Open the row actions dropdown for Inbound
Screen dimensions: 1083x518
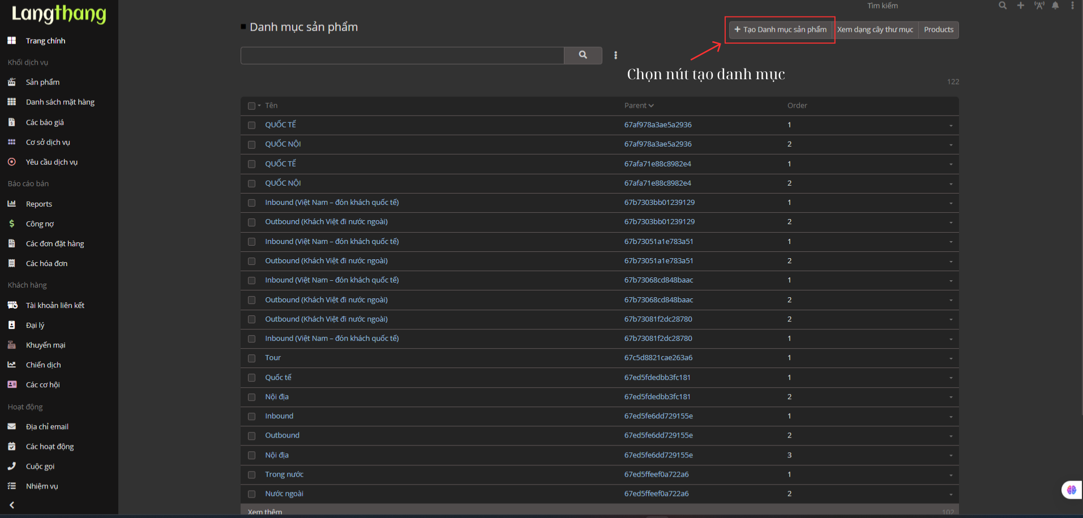[951, 417]
